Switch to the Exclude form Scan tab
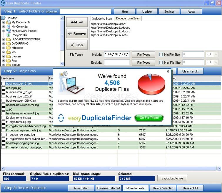Image resolution: width=222 pixels, height=193 pixels. 128,18
